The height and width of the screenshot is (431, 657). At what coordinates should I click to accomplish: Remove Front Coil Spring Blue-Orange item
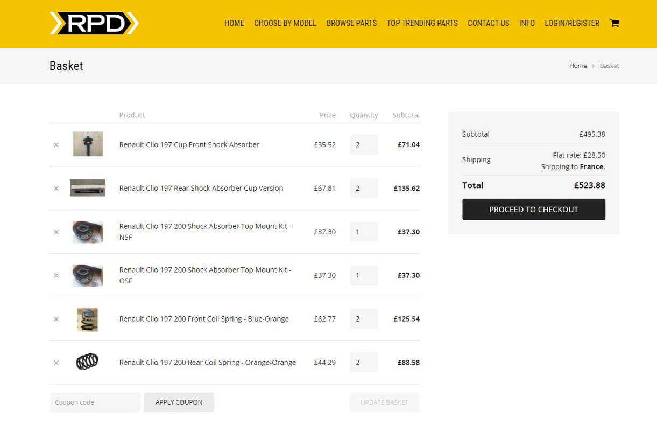click(56, 319)
